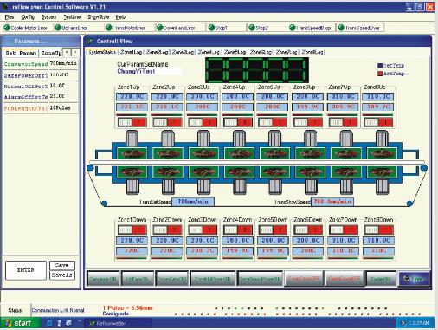Click the Zone1 upper heater chamber image
Screen dimensions: 438x330
point(132,153)
